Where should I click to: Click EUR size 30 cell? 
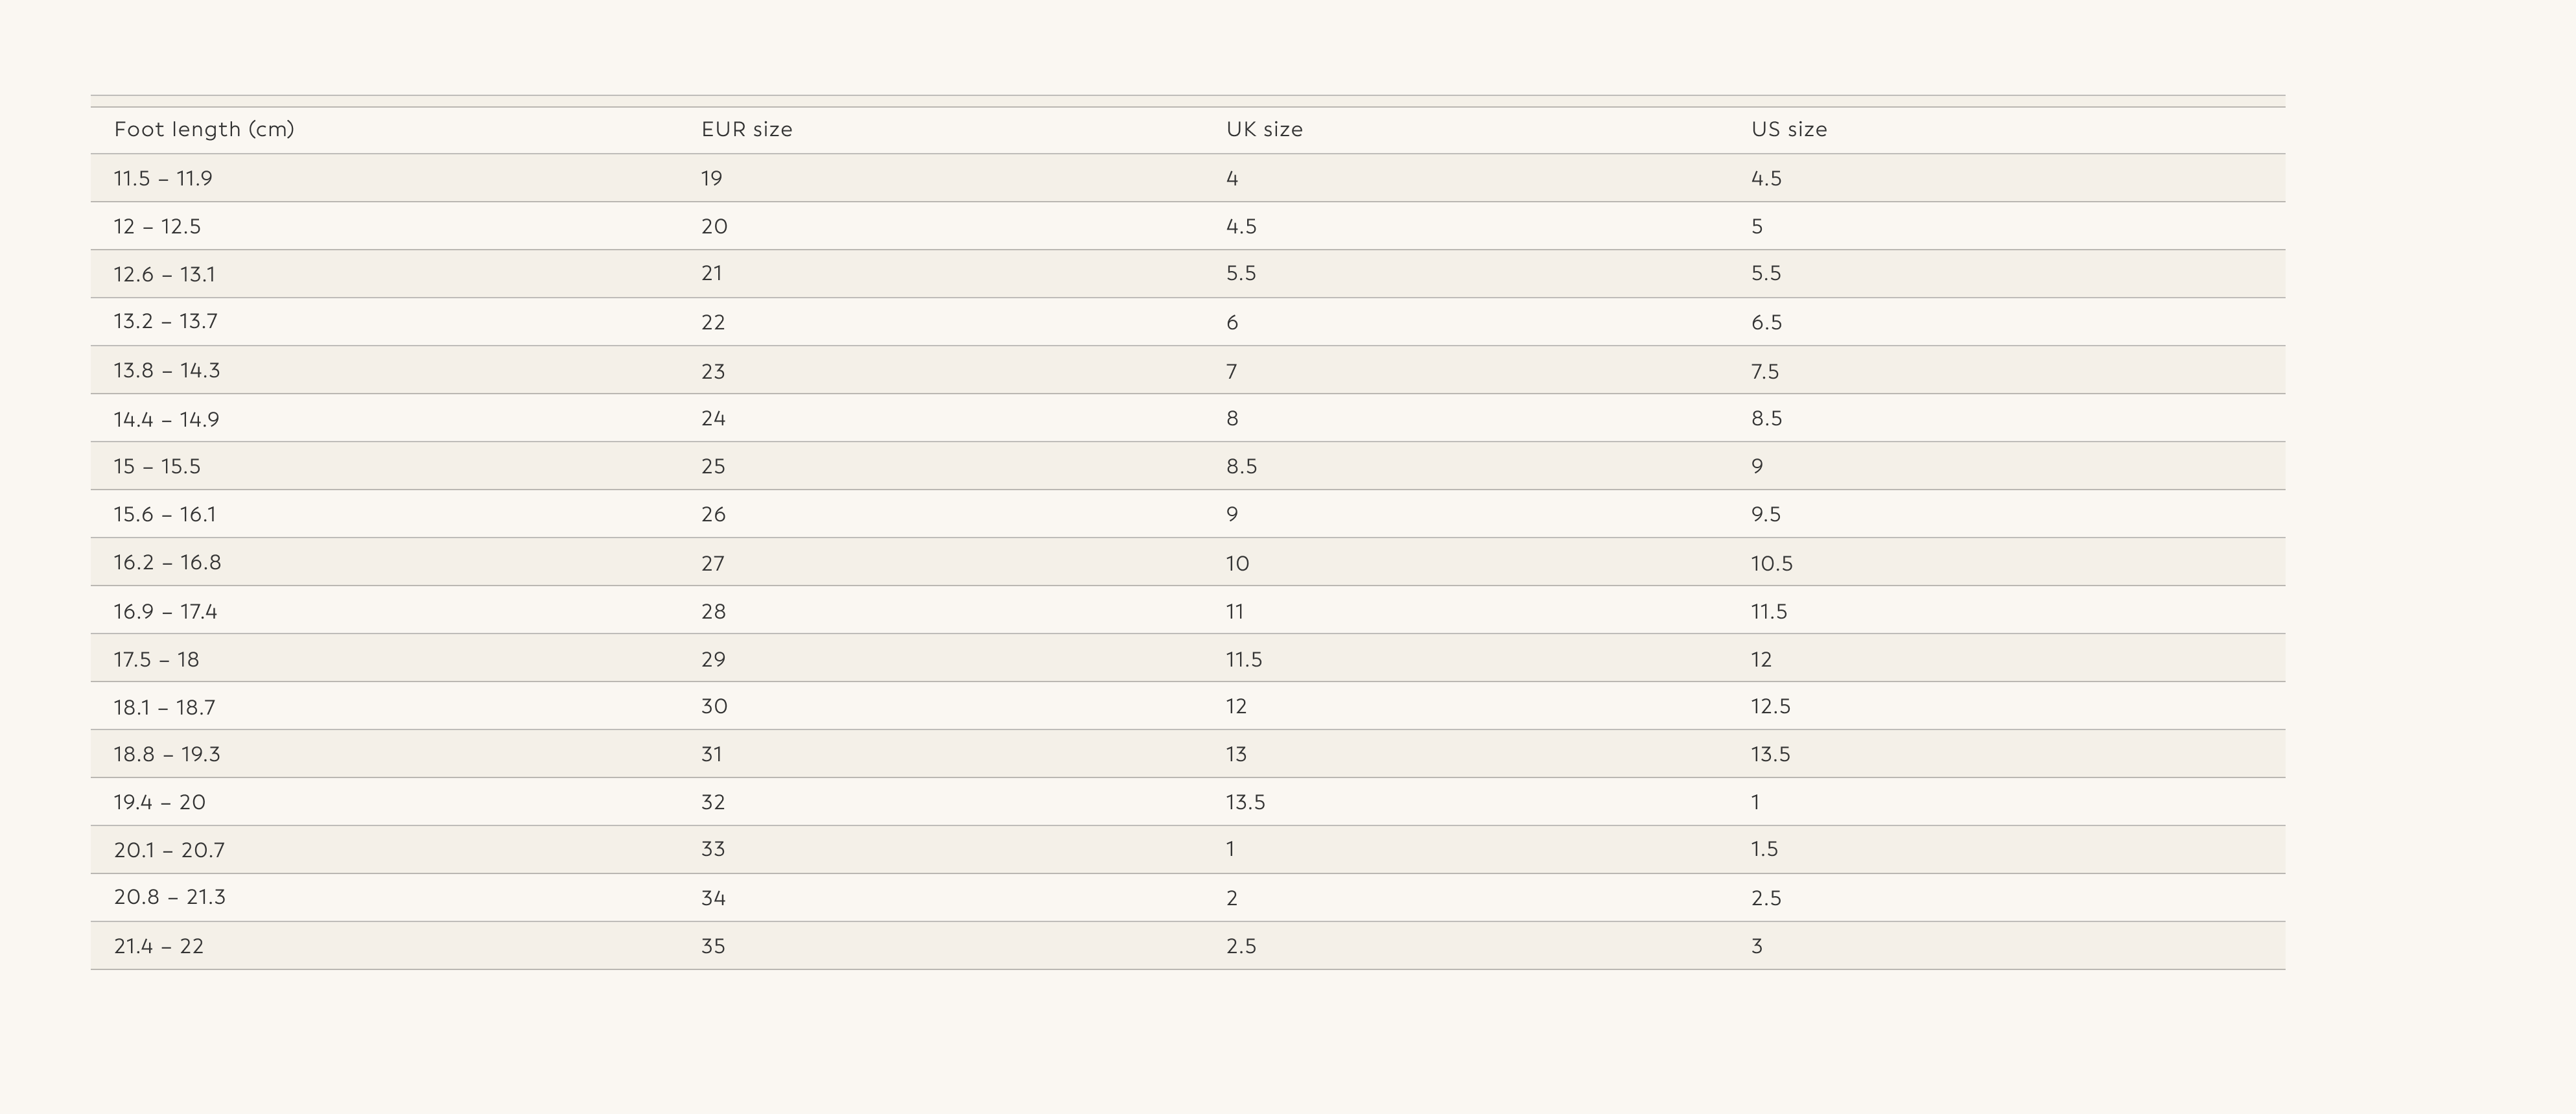(x=714, y=707)
